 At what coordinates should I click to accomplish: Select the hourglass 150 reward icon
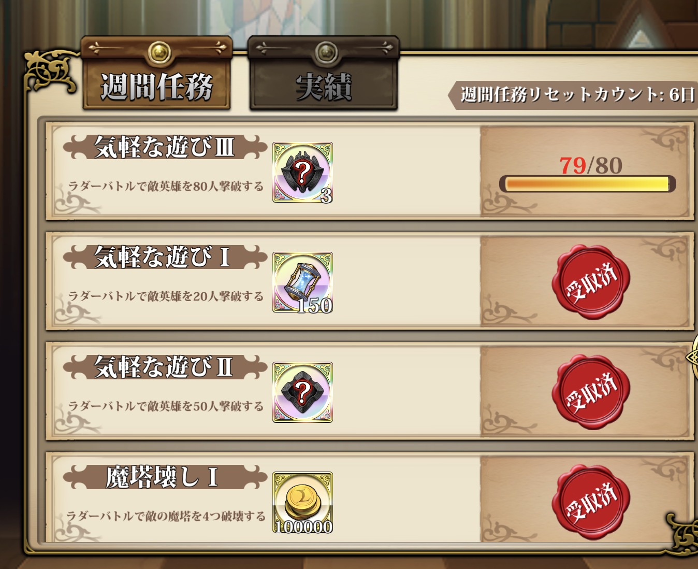(303, 282)
